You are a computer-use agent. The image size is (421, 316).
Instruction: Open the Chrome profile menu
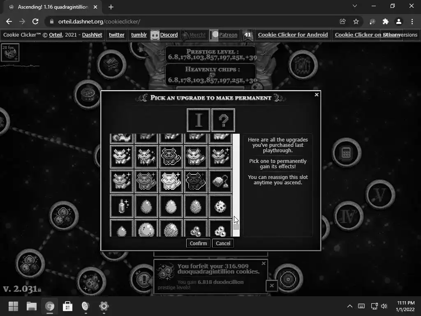399,21
